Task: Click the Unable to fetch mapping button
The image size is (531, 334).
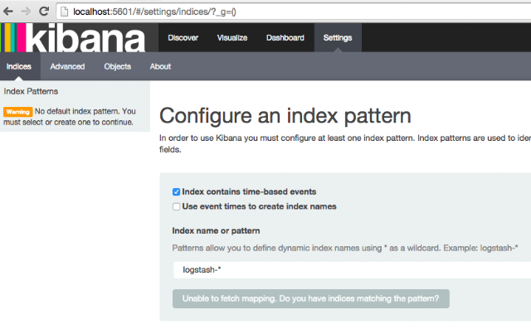Action: pyautogui.click(x=311, y=298)
